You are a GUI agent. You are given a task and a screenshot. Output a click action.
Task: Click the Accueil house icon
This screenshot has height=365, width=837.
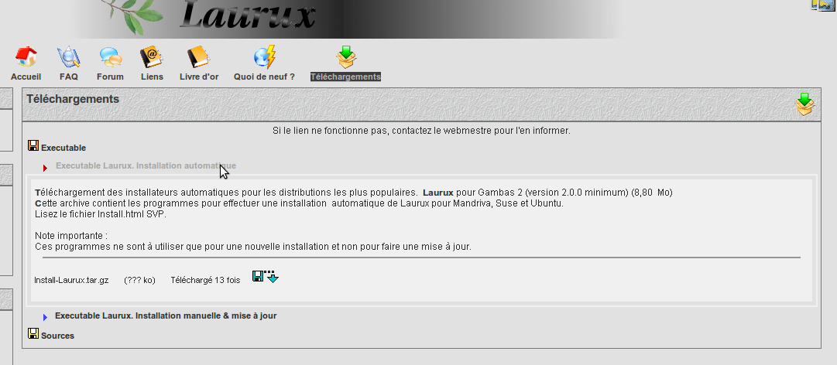(26, 57)
